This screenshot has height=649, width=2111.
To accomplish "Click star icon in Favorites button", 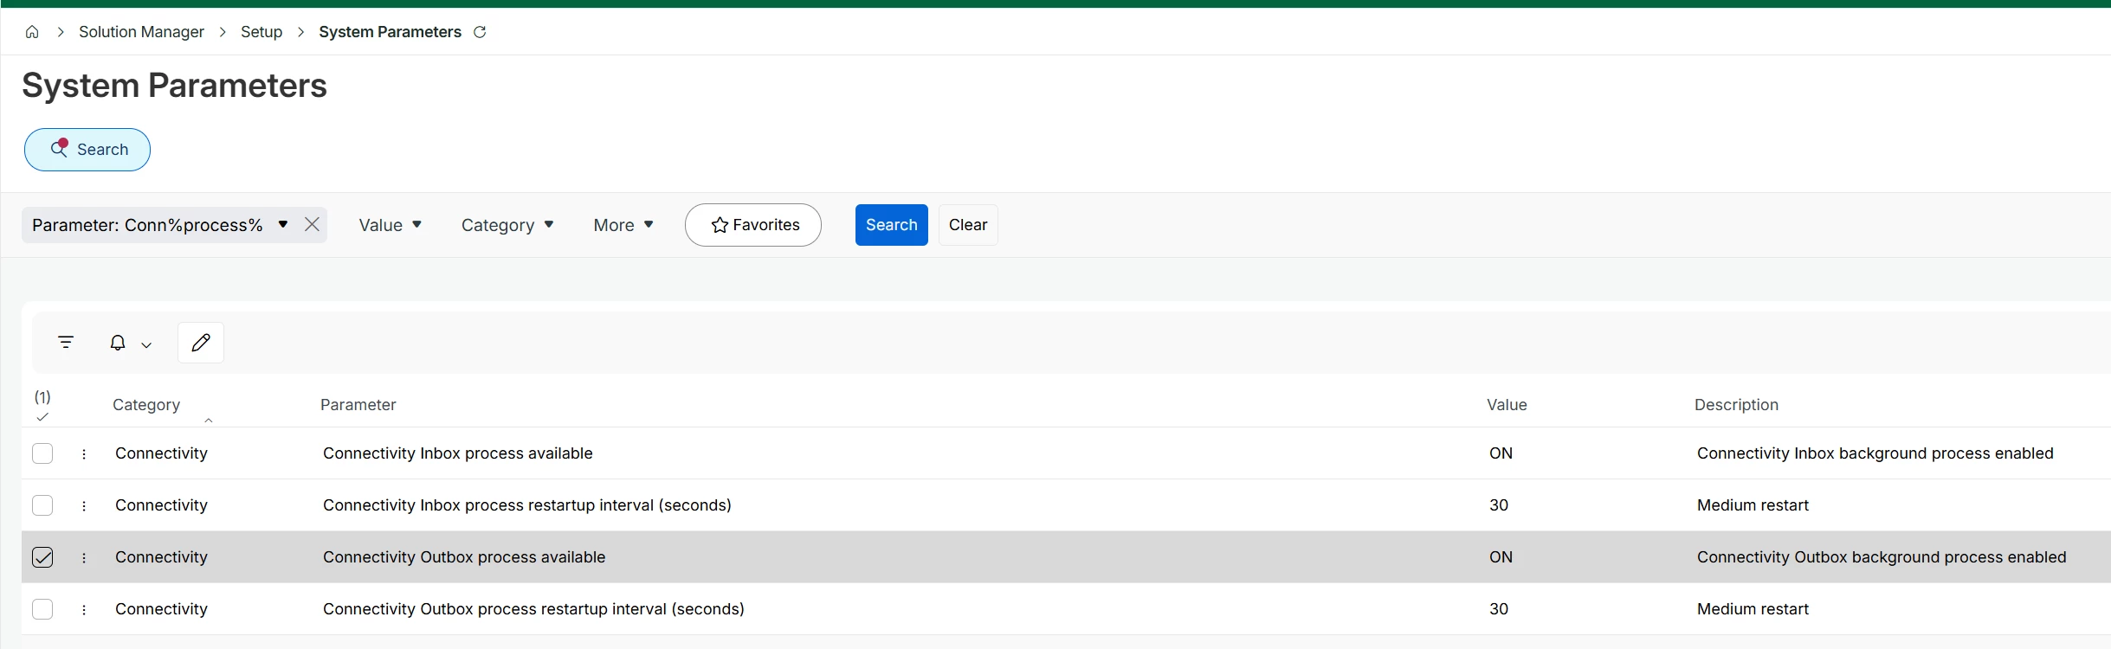I will (x=720, y=225).
